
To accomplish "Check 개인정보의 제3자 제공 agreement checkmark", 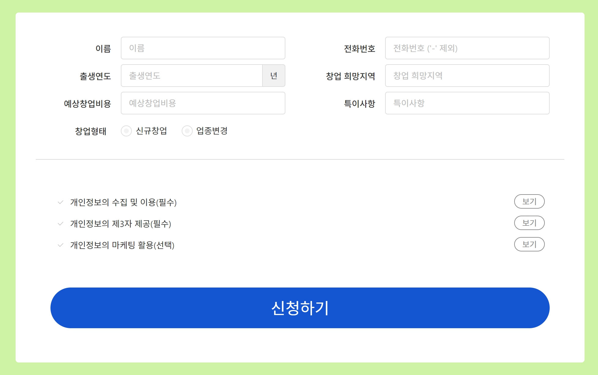I will 61,224.
